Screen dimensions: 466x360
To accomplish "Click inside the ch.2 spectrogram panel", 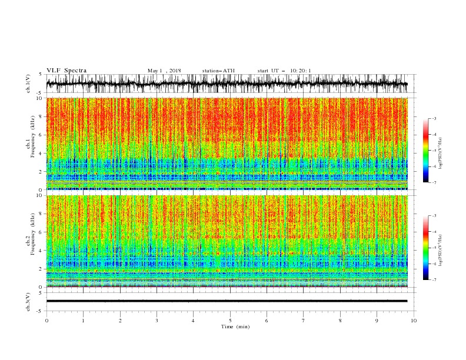I will (227, 241).
